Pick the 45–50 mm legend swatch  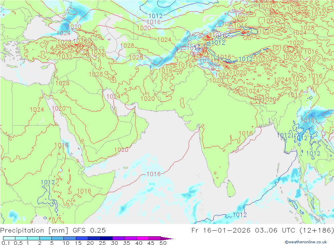(155, 238)
